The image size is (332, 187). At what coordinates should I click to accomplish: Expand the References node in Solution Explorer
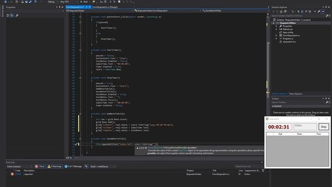click(276, 29)
